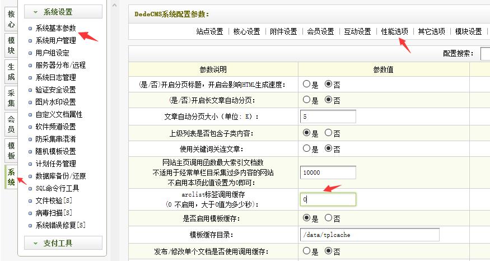Open 随机模板设置 in the sidebar
The width and height of the screenshot is (490, 261).
tap(55, 151)
